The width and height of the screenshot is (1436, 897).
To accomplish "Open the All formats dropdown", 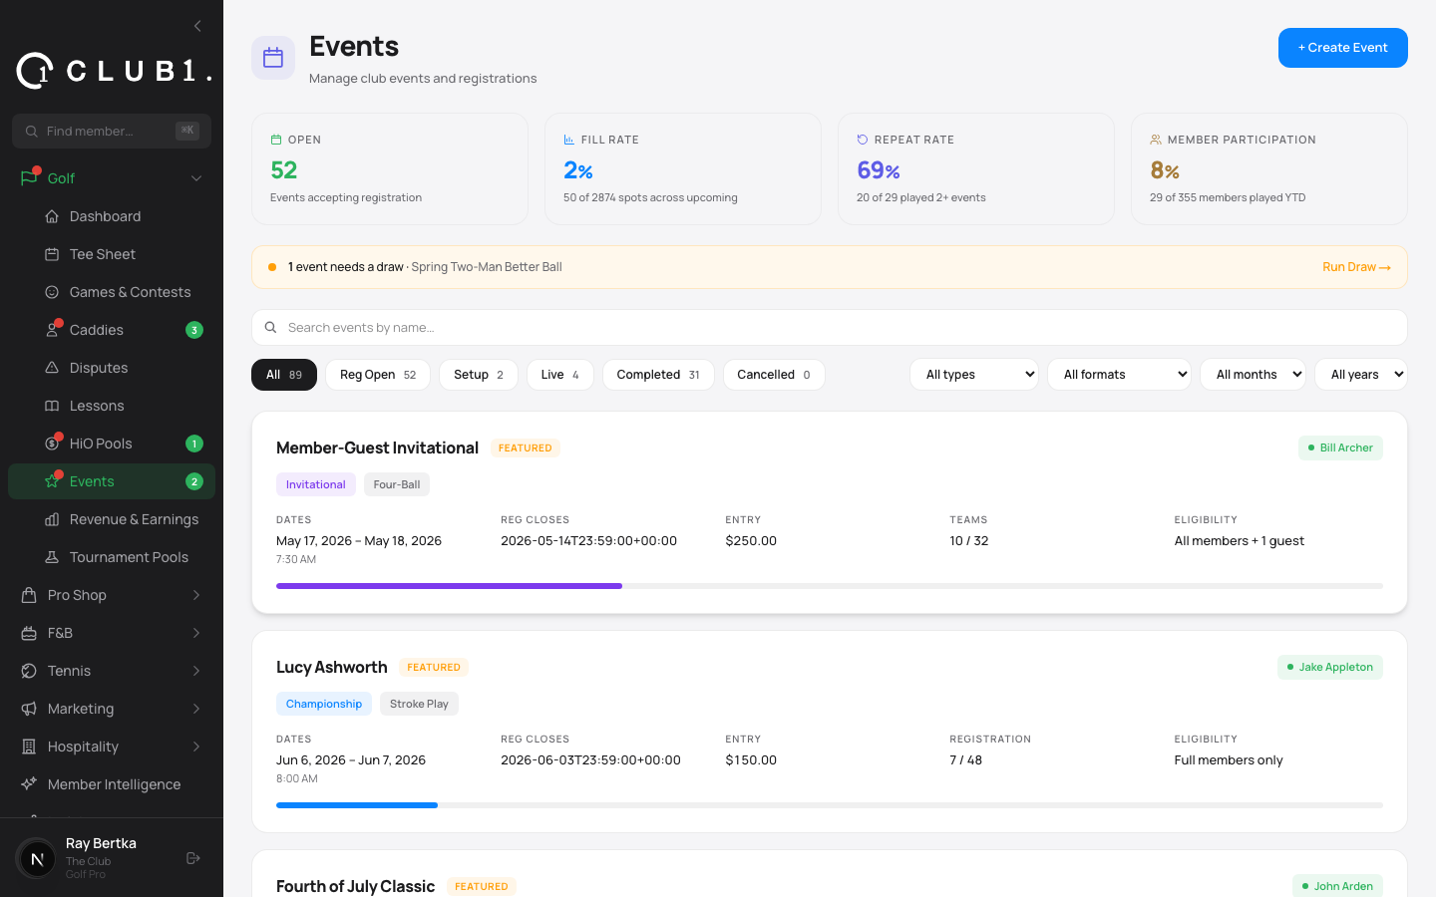I will pos(1119,375).
